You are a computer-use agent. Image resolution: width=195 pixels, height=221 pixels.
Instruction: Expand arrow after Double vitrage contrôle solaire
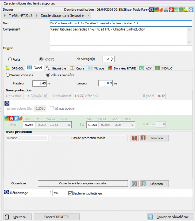[88, 15]
